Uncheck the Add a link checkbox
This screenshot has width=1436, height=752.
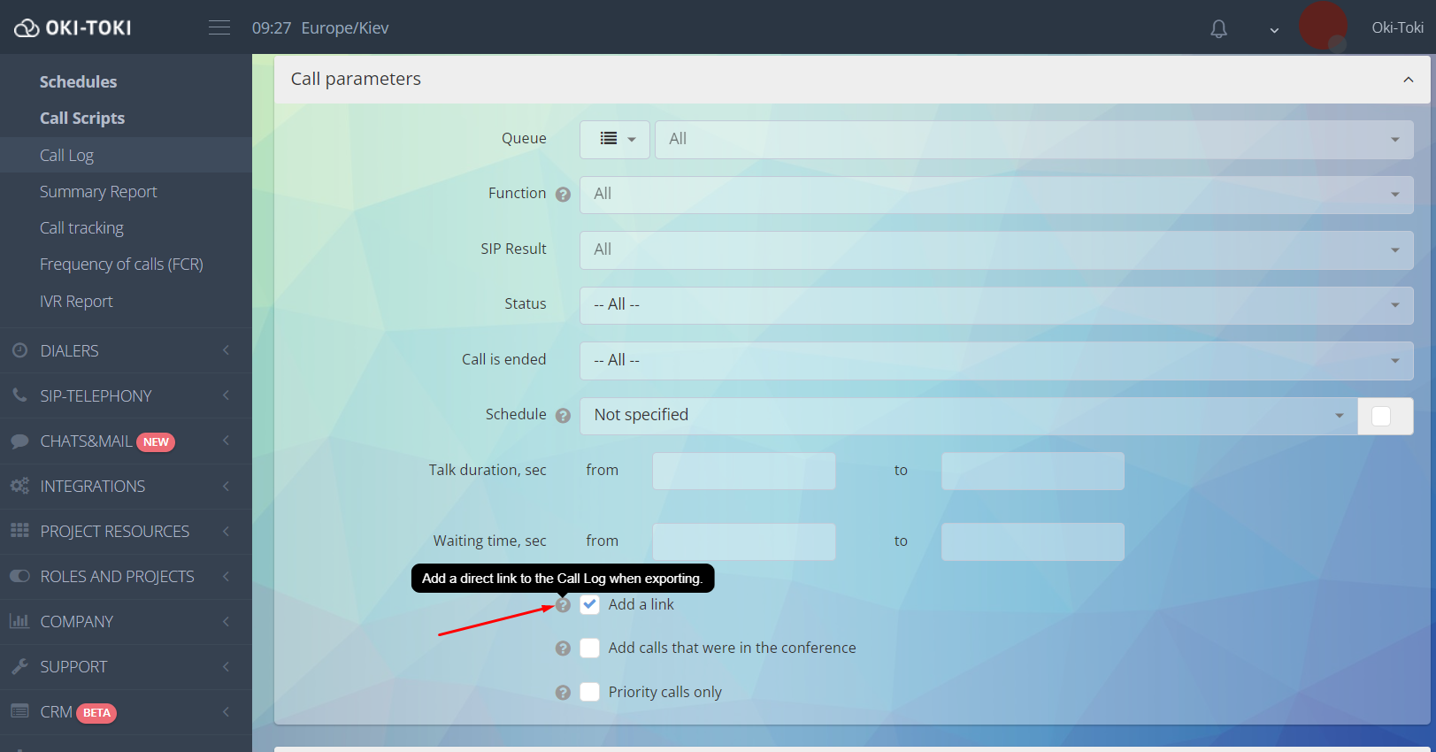coord(590,604)
